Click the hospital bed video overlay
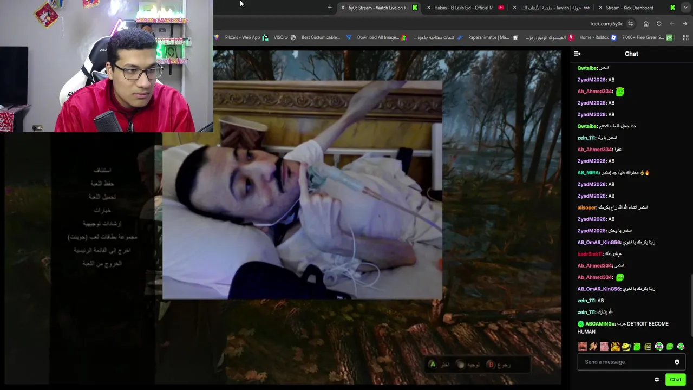Image resolution: width=693 pixels, height=390 pixels. [302, 190]
